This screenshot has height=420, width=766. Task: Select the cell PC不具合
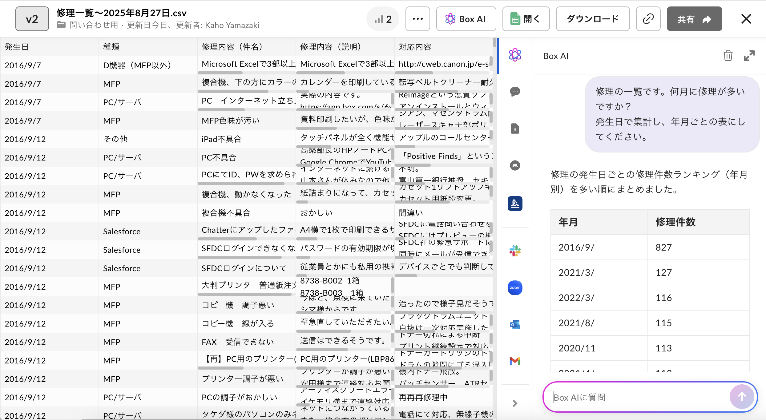point(246,157)
